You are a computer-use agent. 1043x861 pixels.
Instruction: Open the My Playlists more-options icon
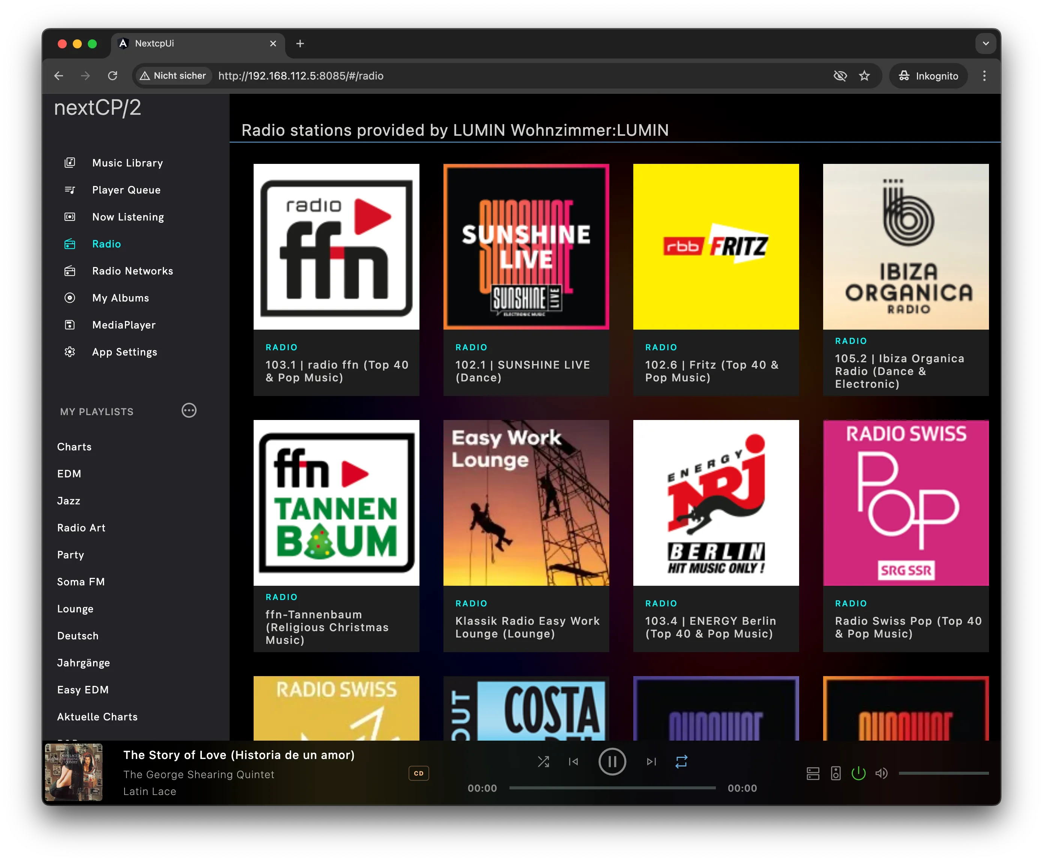click(x=189, y=411)
